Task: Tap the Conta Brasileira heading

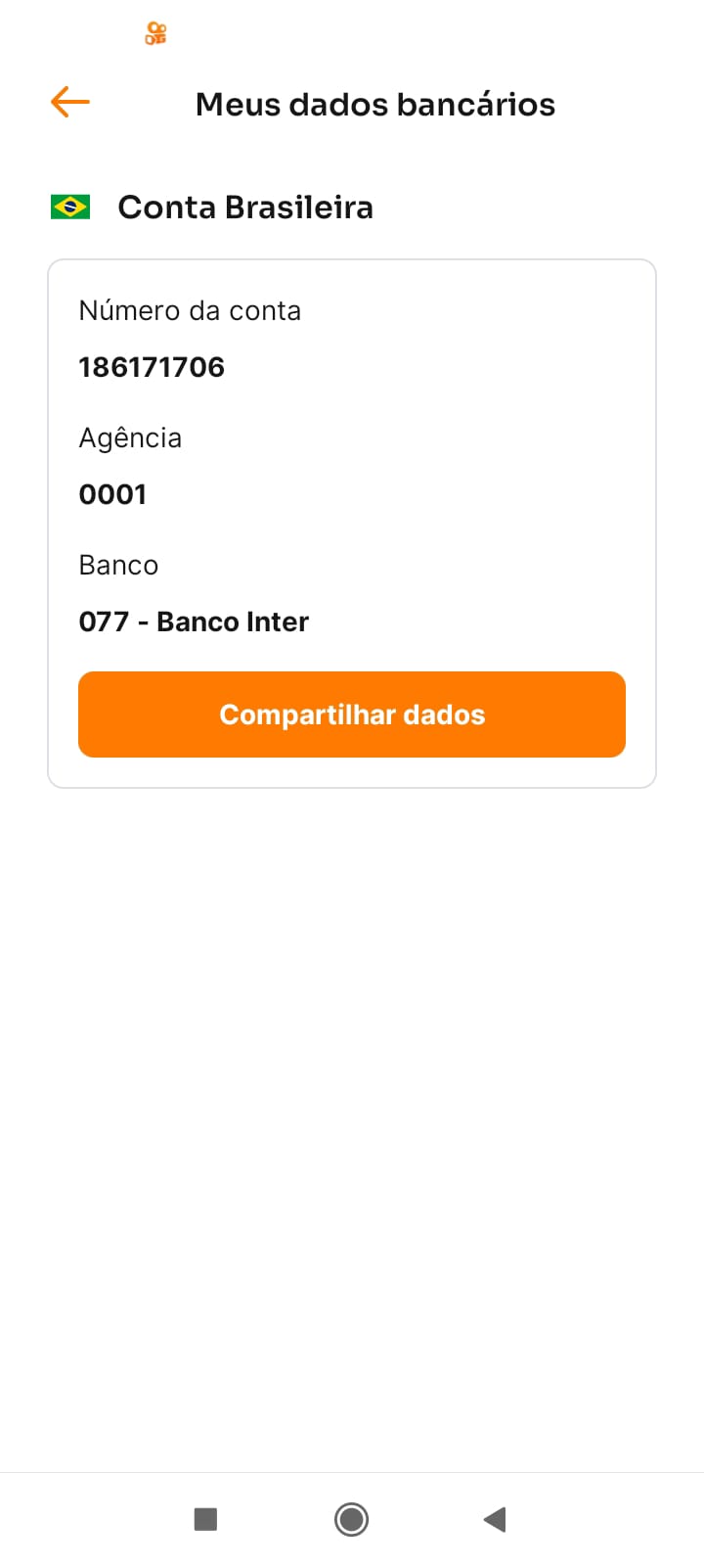Action: click(x=244, y=207)
